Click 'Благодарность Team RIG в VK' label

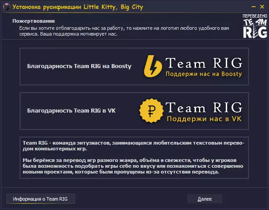(x=71, y=111)
